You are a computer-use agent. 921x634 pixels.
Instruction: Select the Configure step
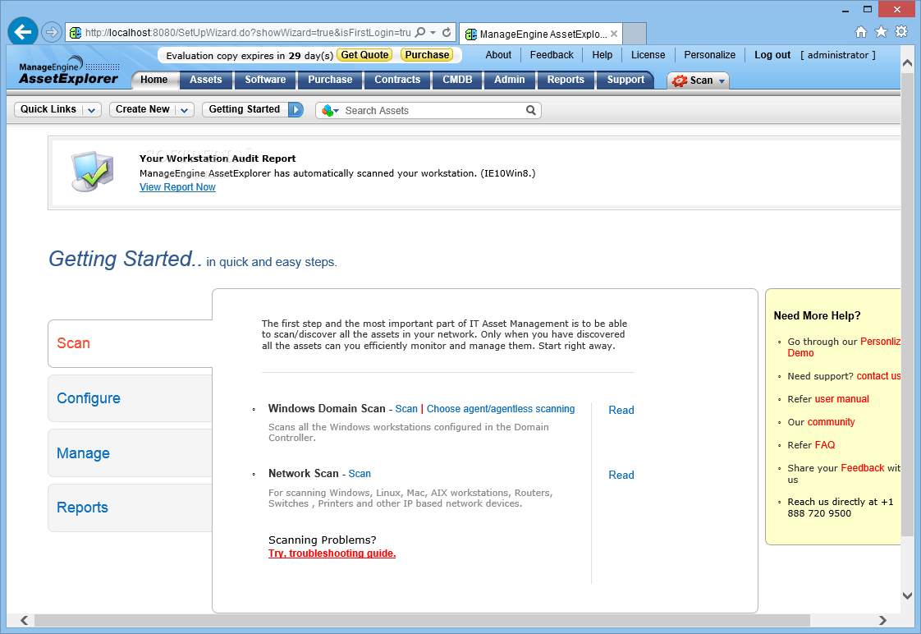pyautogui.click(x=130, y=398)
